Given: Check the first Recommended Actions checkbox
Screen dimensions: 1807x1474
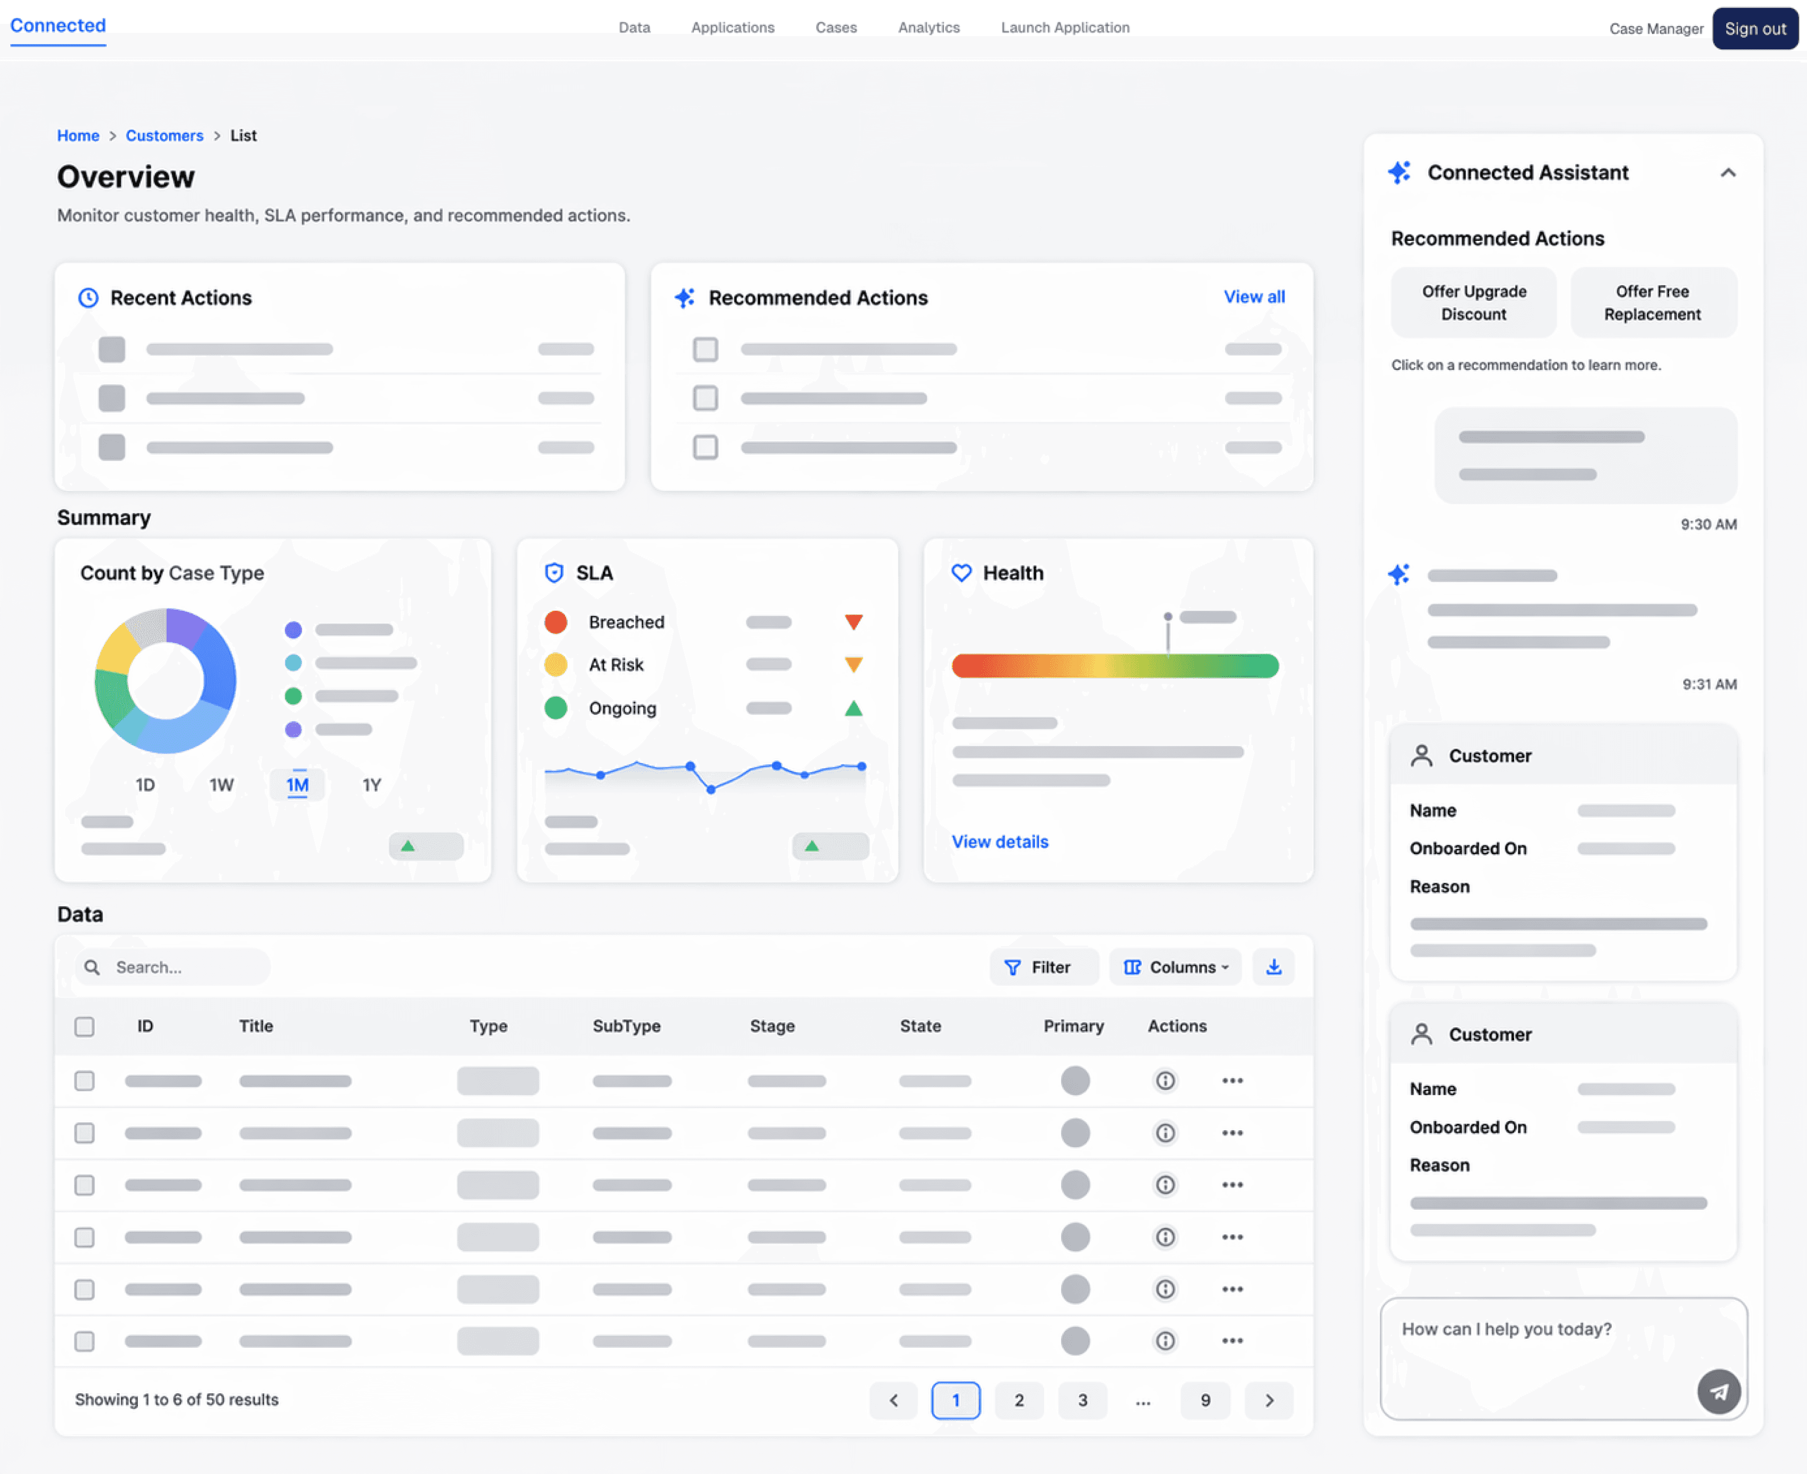Looking at the screenshot, I should pos(705,349).
